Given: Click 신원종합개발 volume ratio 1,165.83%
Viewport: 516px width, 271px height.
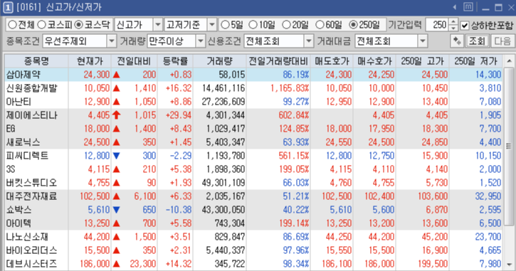Looking at the screenshot, I should (290, 88).
